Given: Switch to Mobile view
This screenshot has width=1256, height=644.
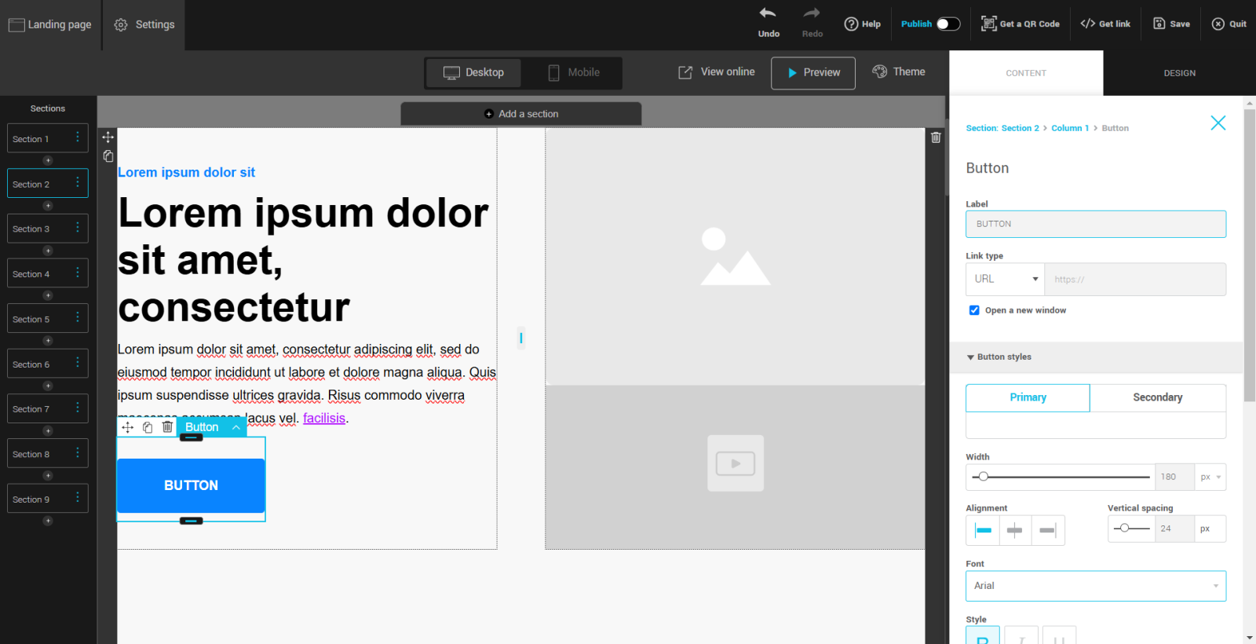Looking at the screenshot, I should tap(573, 72).
